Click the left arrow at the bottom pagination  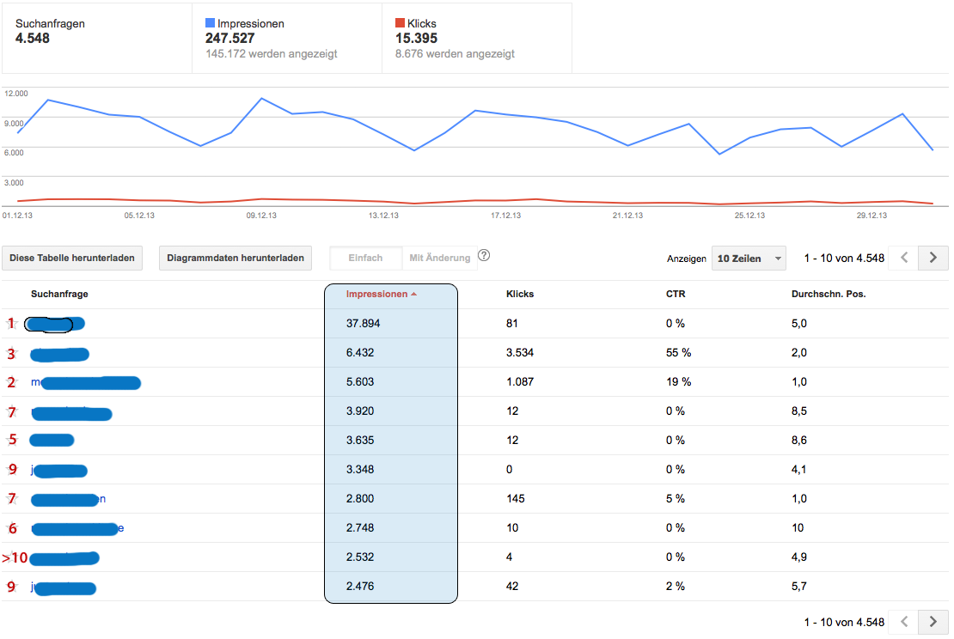tap(903, 622)
